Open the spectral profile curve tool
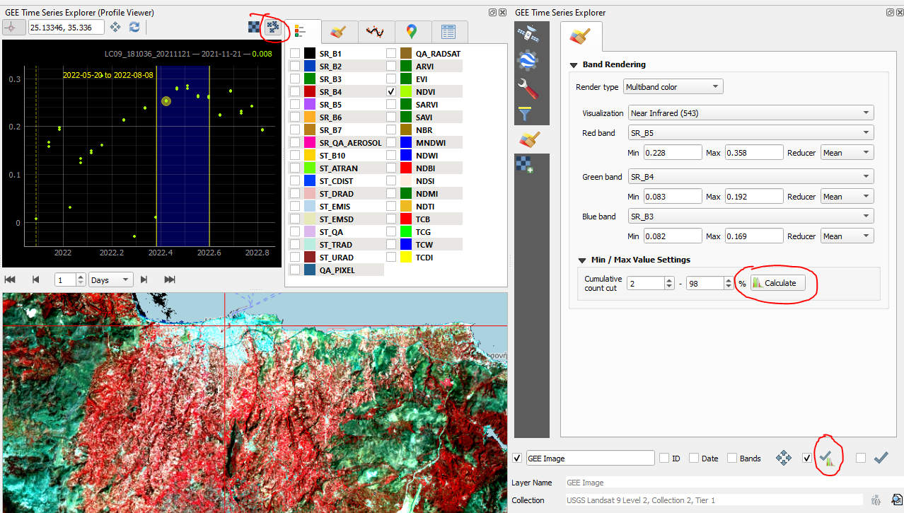 coord(376,32)
